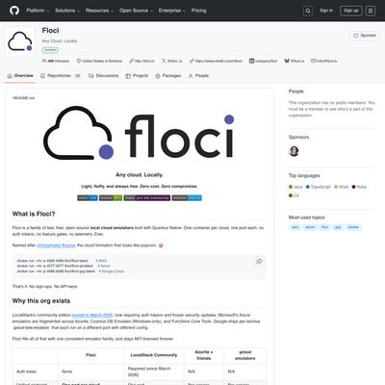Click the Slack join the community badge
This screenshot has height=385, width=385.
coord(147,198)
